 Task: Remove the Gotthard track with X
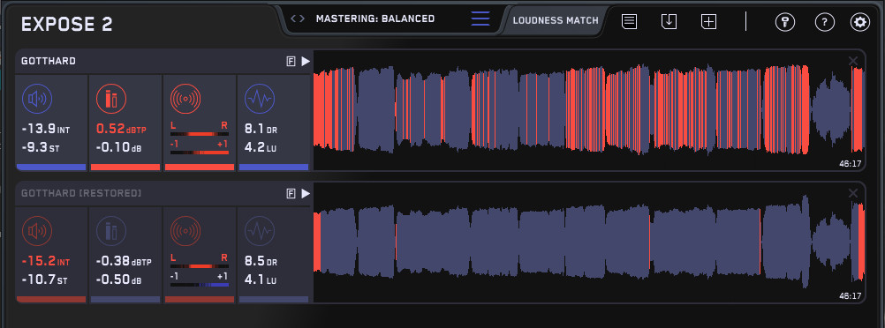(853, 61)
